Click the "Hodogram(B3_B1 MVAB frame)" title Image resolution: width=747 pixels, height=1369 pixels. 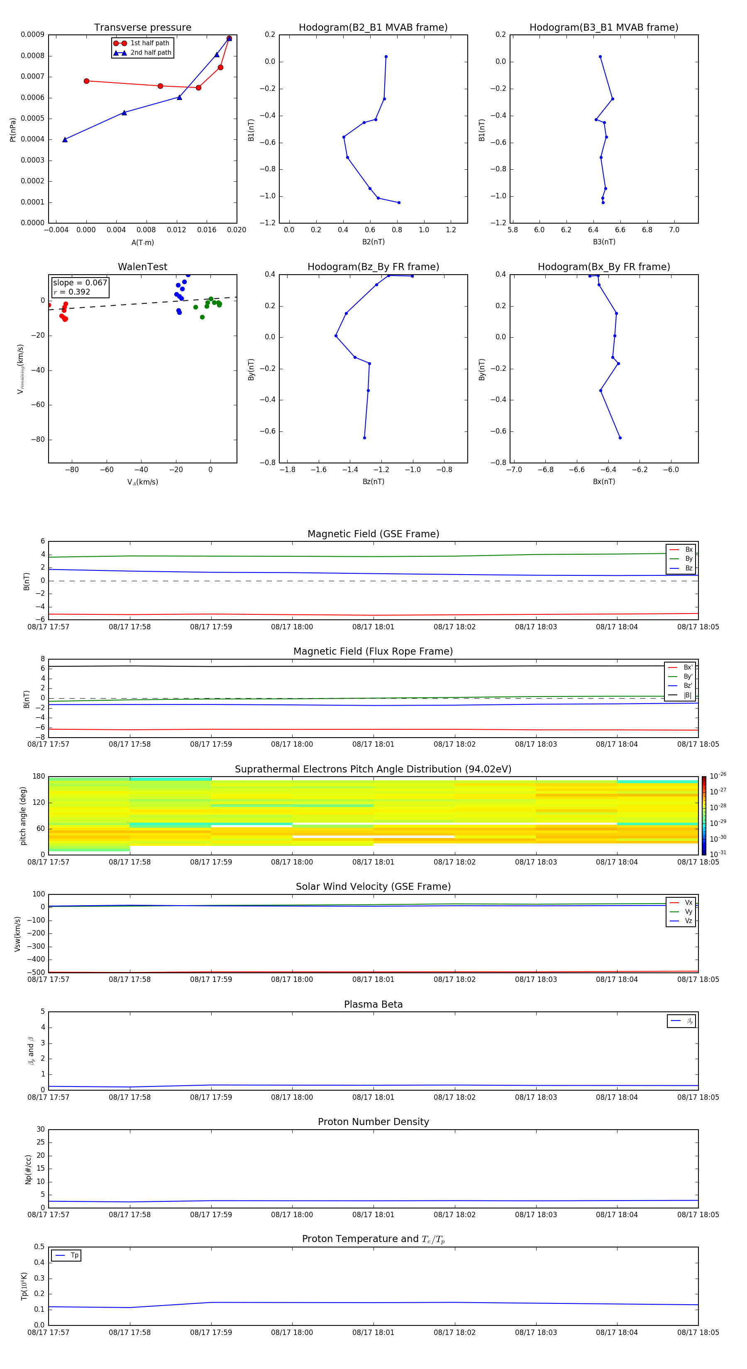click(x=604, y=28)
